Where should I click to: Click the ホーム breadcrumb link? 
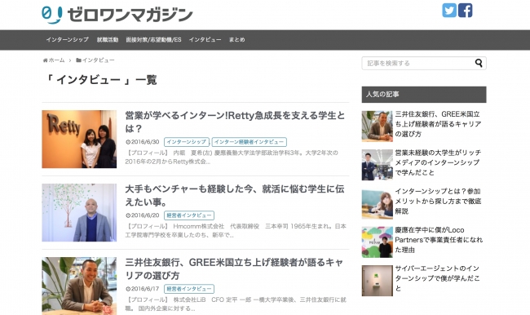pos(56,60)
